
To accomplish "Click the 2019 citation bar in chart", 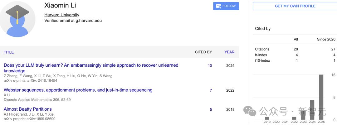I will 267,118.
